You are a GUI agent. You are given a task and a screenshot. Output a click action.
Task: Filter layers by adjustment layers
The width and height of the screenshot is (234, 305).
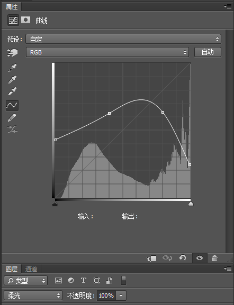pyautogui.click(x=71, y=280)
